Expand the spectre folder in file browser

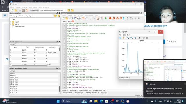pos(11,24)
